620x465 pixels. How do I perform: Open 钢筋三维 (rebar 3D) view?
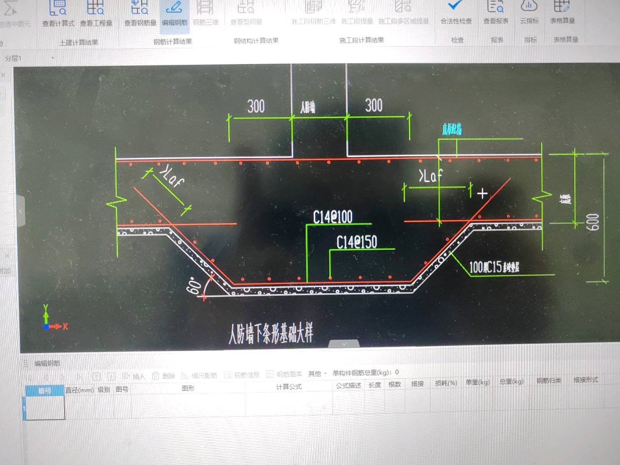(x=205, y=14)
